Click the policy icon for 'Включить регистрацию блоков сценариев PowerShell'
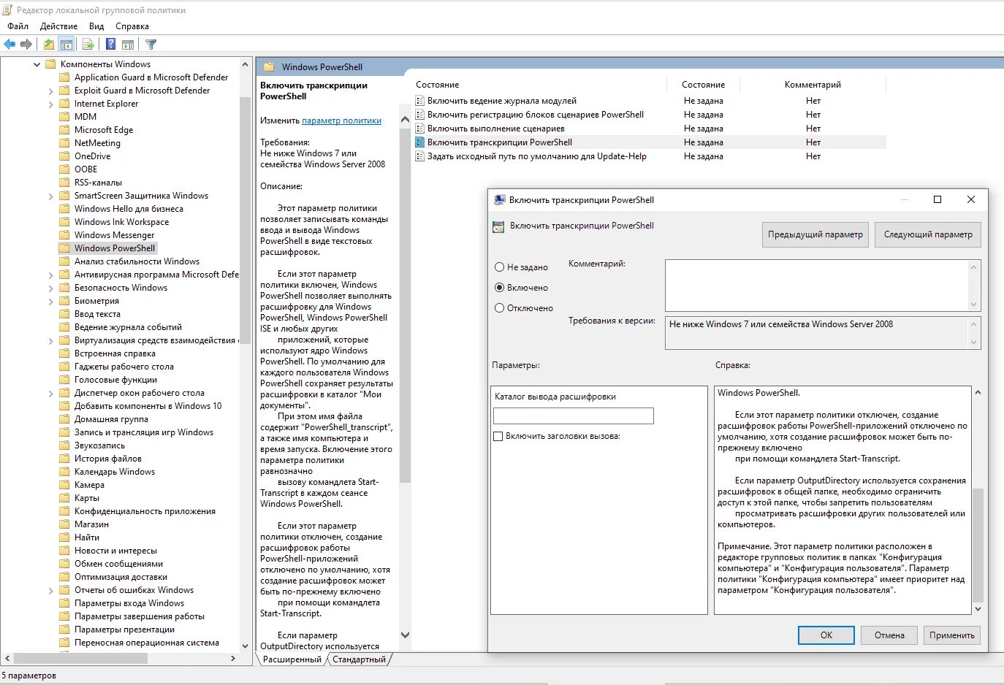The width and height of the screenshot is (1004, 685). 420,115
